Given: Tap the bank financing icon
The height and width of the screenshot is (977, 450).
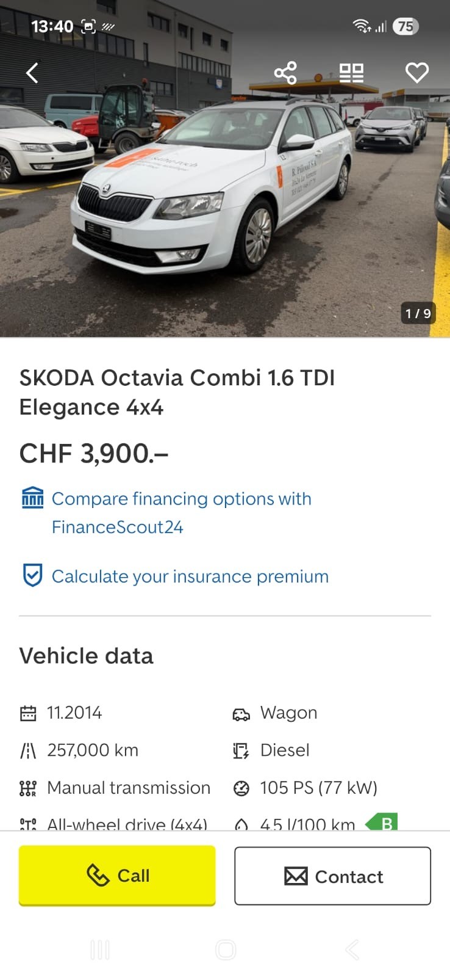Looking at the screenshot, I should coord(32,498).
